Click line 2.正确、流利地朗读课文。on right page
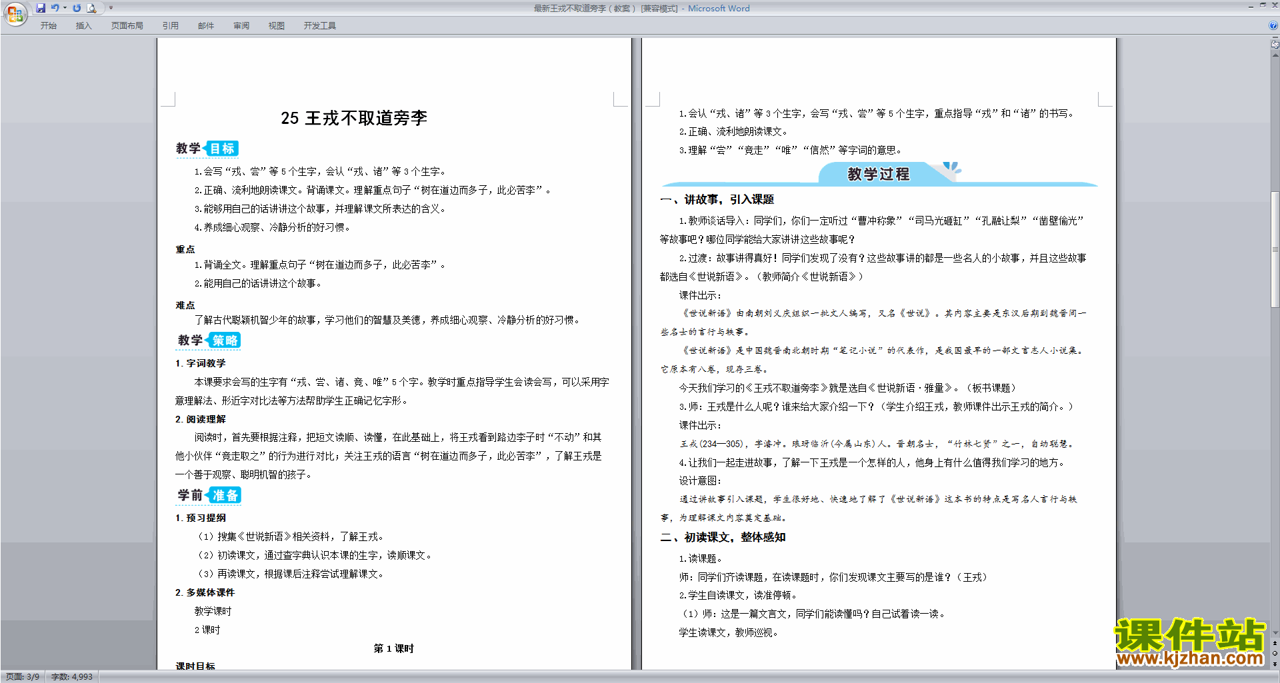Image resolution: width=1280 pixels, height=683 pixels. point(734,132)
